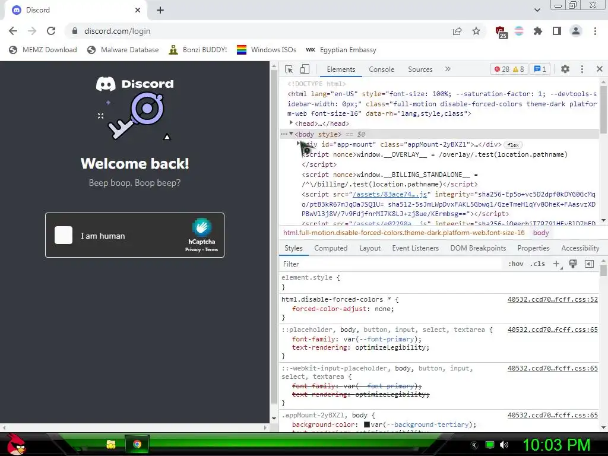This screenshot has height=456, width=608.
Task: Click the background-tertiary color swatch
Action: pos(367,425)
